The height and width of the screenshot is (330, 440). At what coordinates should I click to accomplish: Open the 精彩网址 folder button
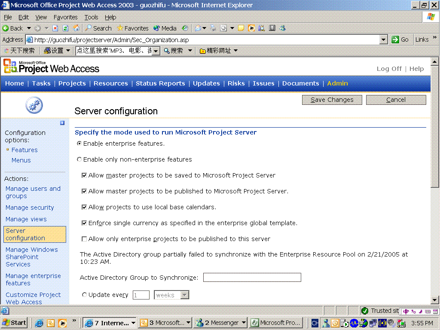(215, 51)
